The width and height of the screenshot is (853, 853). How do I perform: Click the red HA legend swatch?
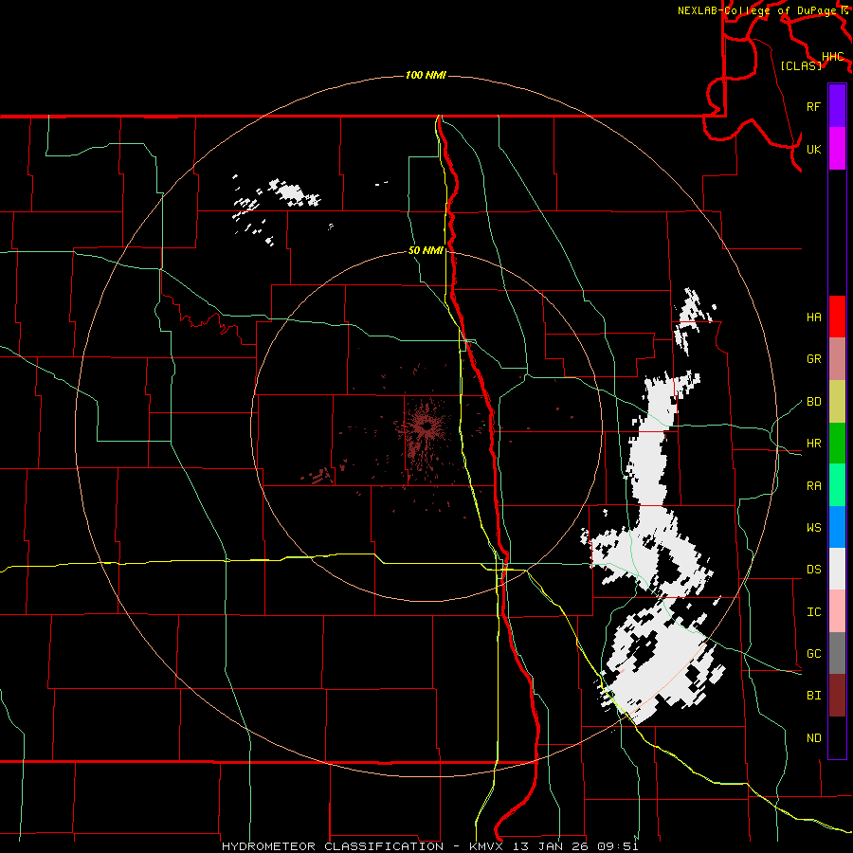click(x=837, y=317)
